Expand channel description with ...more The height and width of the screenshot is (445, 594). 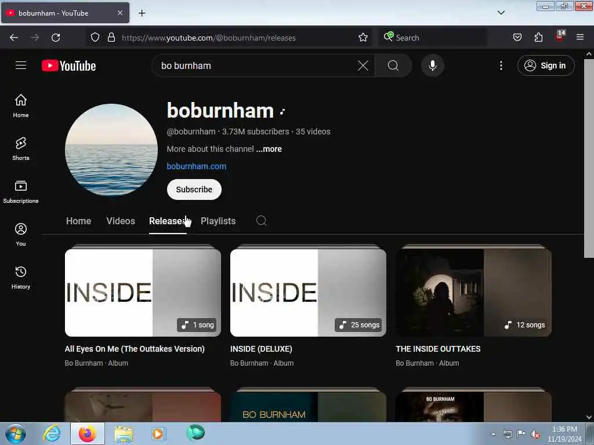click(269, 149)
